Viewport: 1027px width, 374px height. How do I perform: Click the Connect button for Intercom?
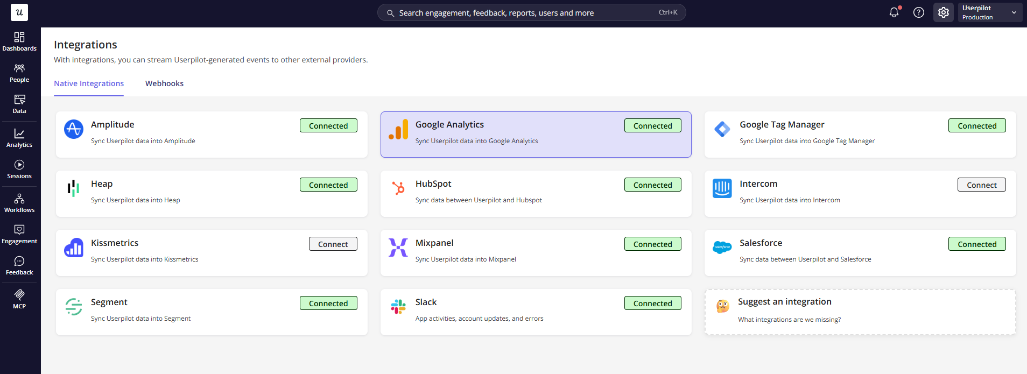pos(982,185)
